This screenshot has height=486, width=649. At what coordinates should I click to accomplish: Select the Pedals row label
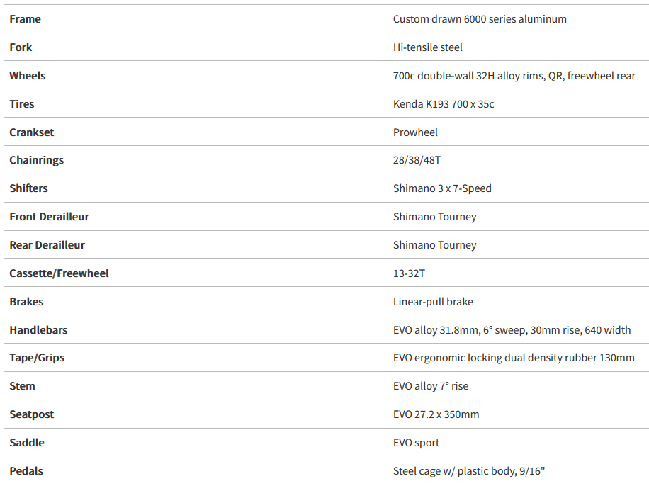click(26, 471)
